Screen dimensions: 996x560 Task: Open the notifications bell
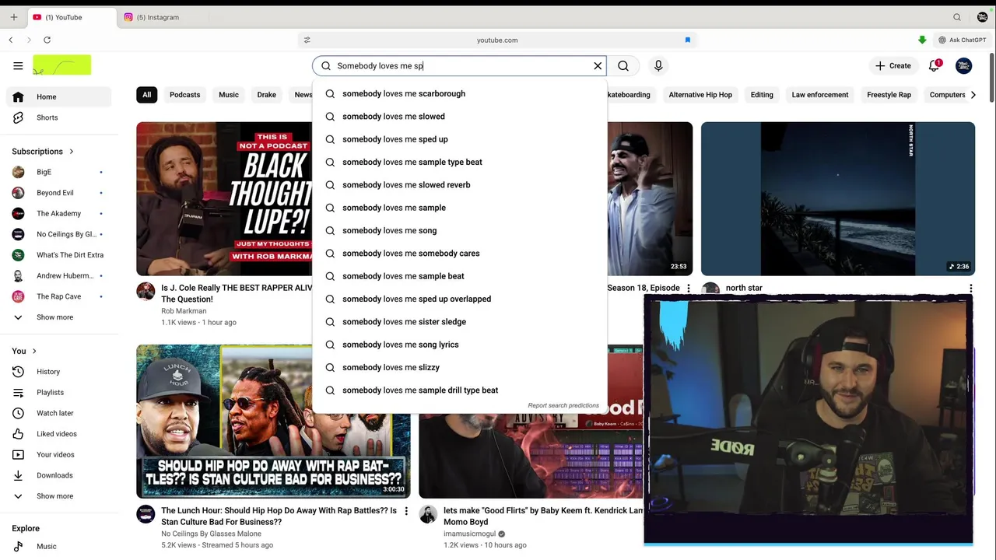pyautogui.click(x=935, y=66)
